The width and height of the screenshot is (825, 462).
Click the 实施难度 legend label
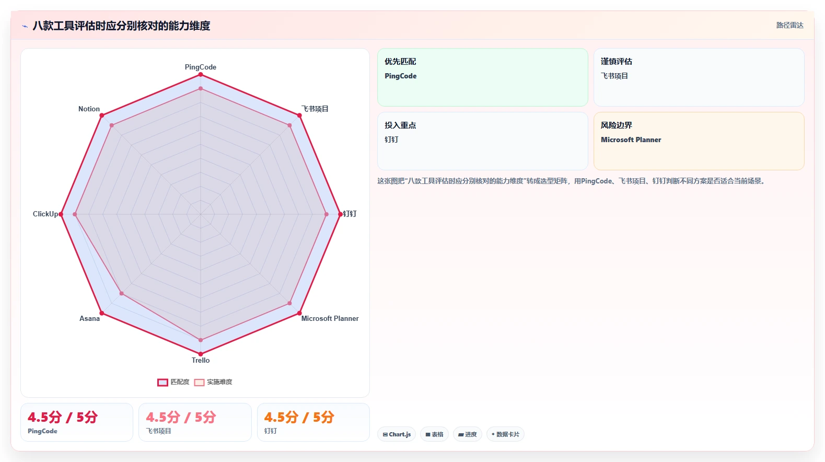pos(219,383)
